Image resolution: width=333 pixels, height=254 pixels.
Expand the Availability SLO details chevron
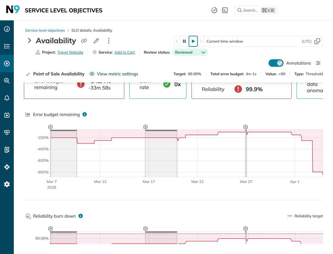(29, 40)
